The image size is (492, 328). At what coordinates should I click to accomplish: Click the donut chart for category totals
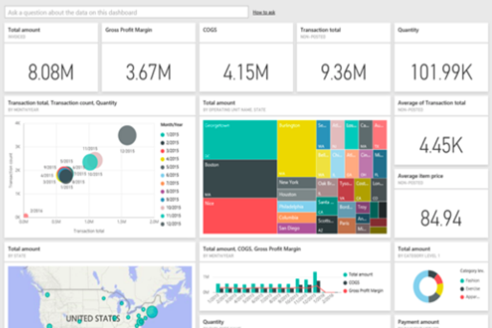428,286
